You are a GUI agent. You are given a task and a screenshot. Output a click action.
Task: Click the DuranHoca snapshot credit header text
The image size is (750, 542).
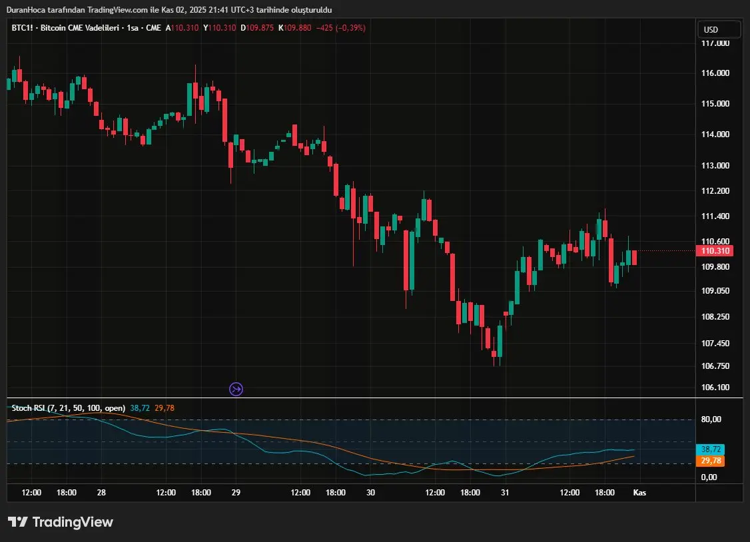click(169, 9)
